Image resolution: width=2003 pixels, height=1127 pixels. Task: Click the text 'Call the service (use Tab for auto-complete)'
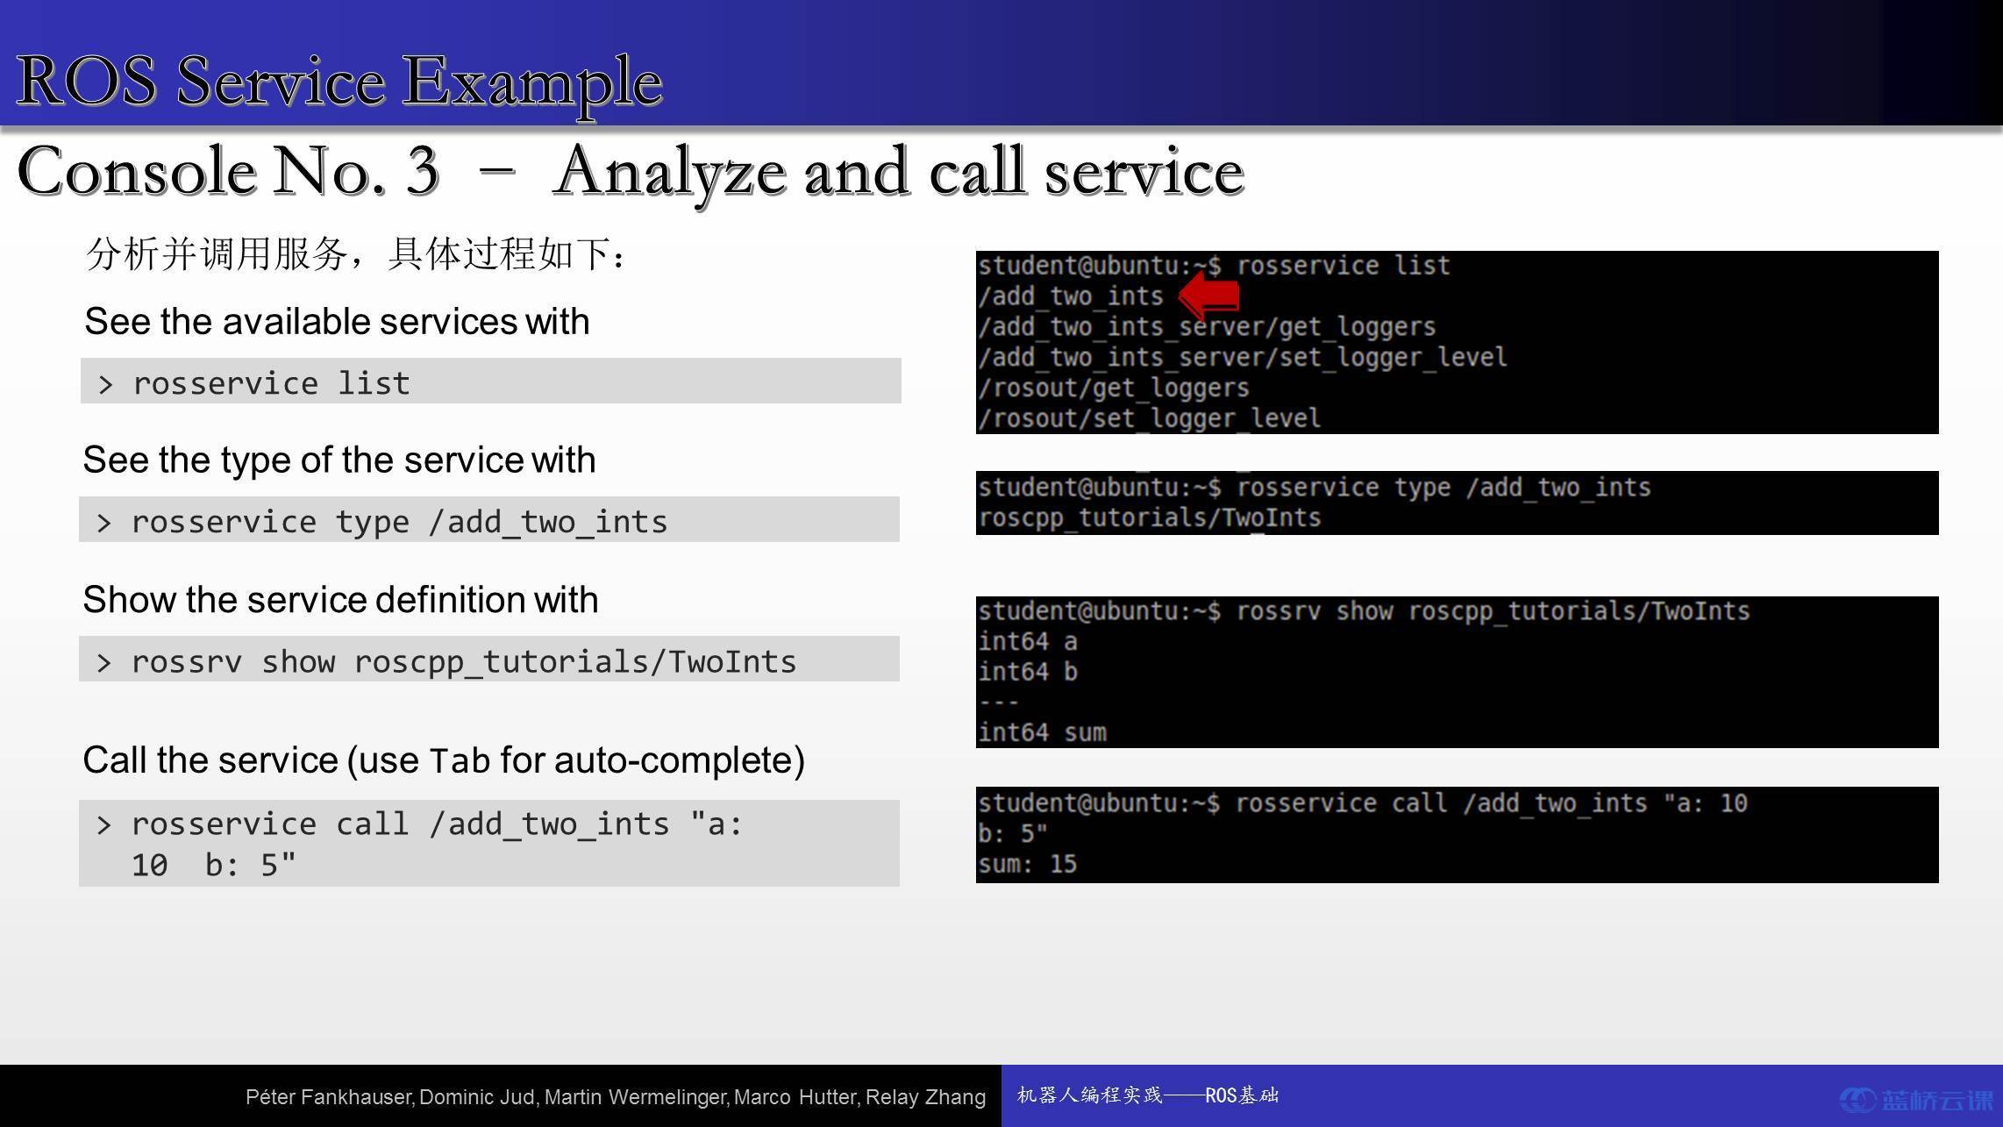(444, 760)
